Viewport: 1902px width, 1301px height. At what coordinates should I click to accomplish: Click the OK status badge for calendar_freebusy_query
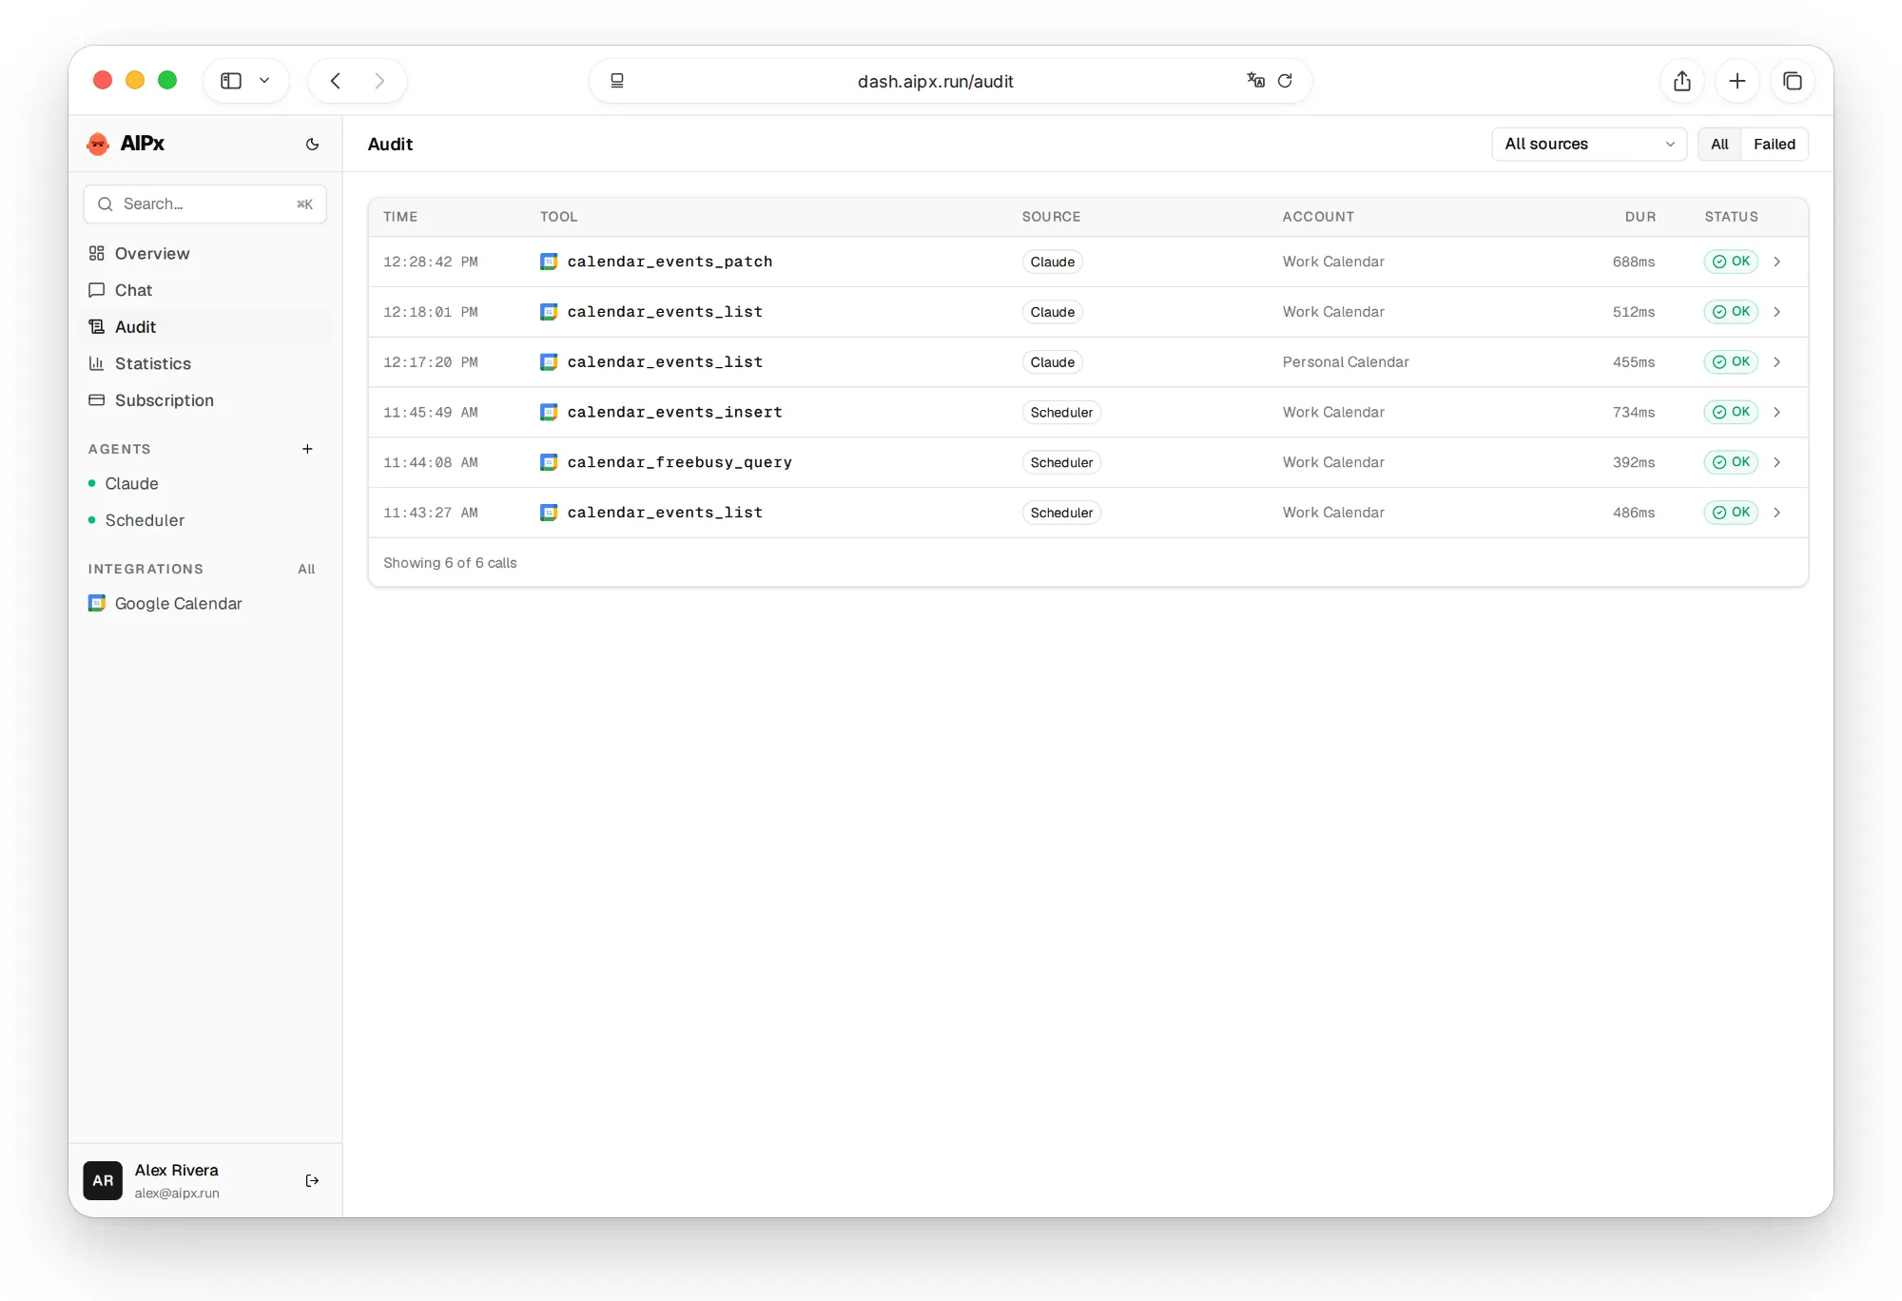click(x=1731, y=462)
